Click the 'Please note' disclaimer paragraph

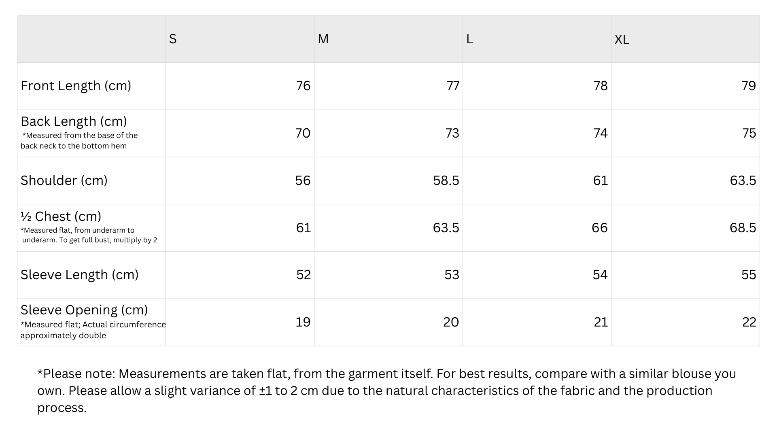pyautogui.click(x=386, y=390)
